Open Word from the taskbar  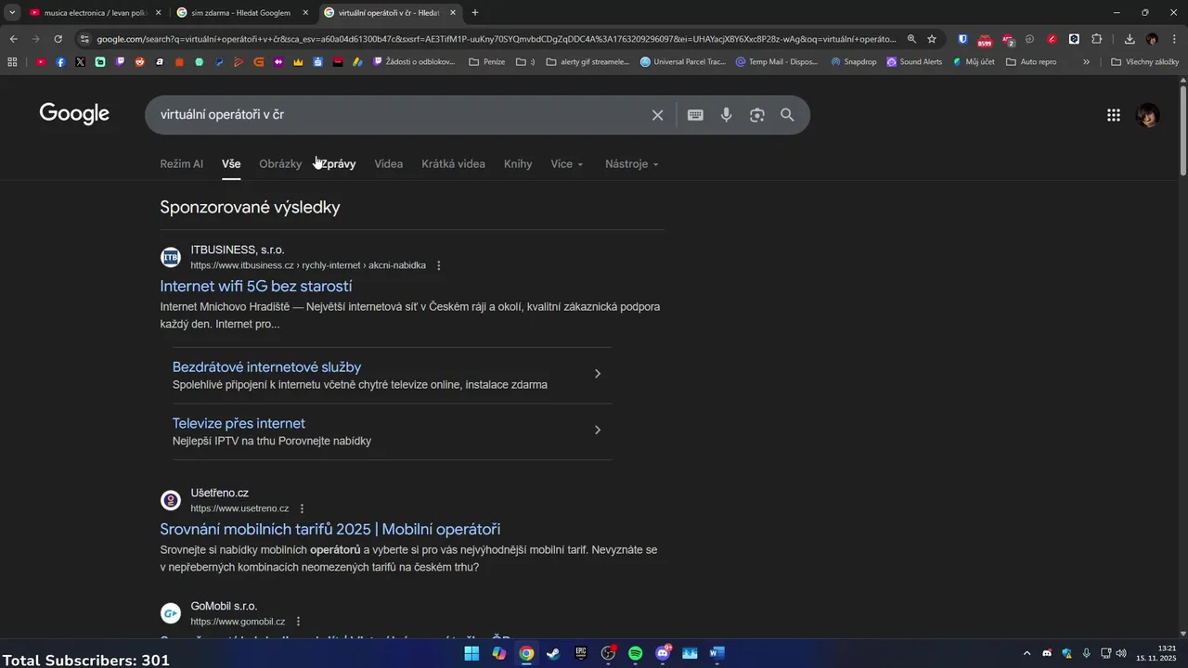[717, 653]
